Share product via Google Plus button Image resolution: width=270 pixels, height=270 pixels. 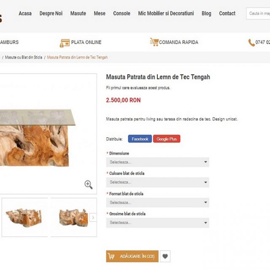coord(166,139)
